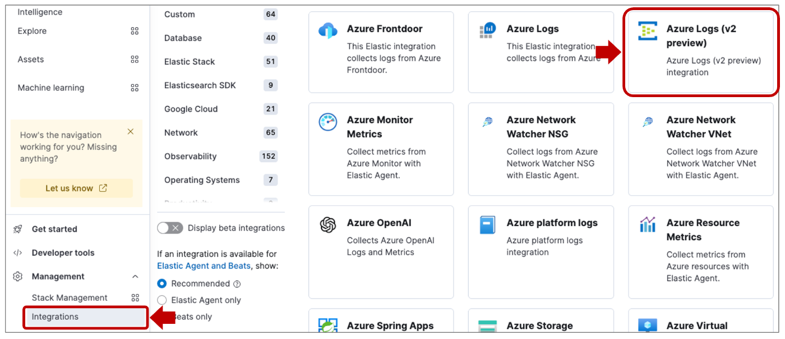The height and width of the screenshot is (339, 785).
Task: Click the Azure OpenAI logo icon
Action: click(328, 225)
